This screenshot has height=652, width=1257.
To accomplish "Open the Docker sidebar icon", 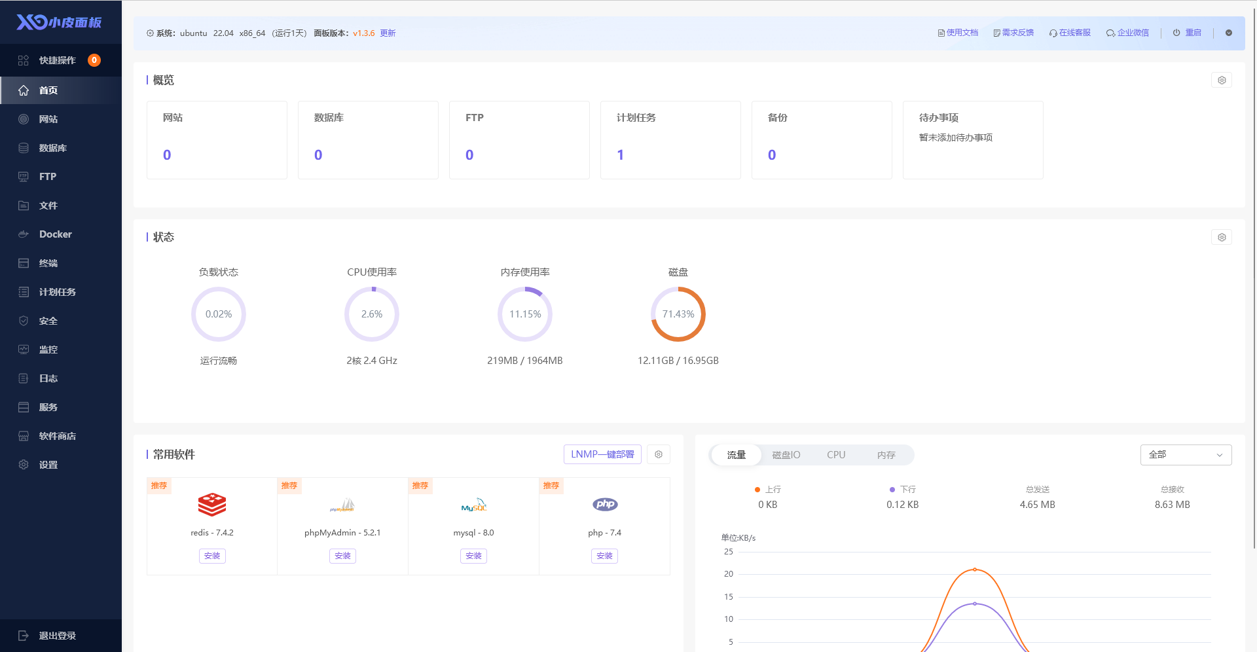I will click(x=24, y=234).
